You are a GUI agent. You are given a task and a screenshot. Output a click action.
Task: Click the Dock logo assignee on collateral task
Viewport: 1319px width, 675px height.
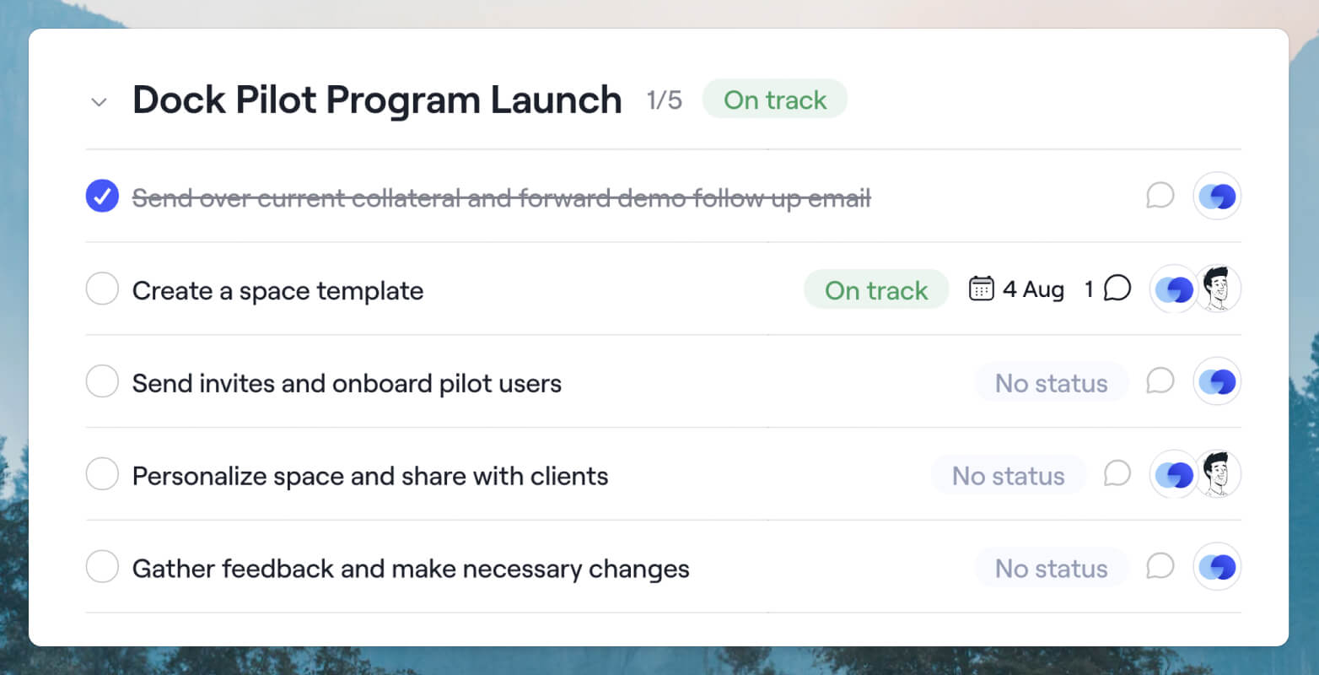(x=1217, y=197)
